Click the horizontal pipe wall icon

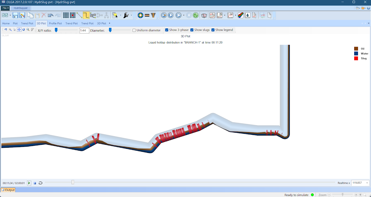pos(147,15)
